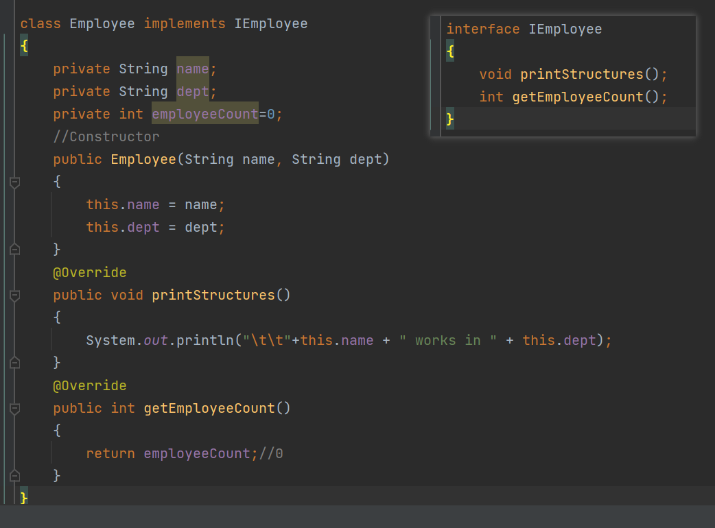Click the 'Employee' constructor name before the parameters
The width and height of the screenshot is (715, 528).
click(143, 160)
